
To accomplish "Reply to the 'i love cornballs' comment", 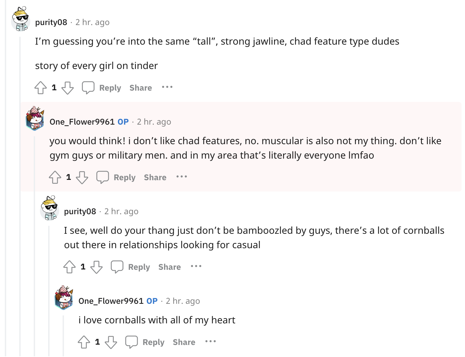I will [145, 342].
